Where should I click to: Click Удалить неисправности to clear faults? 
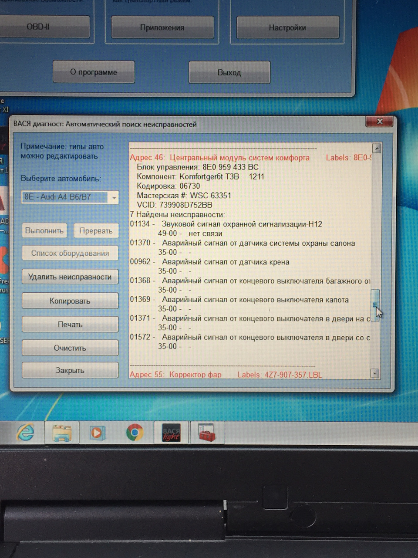(70, 277)
